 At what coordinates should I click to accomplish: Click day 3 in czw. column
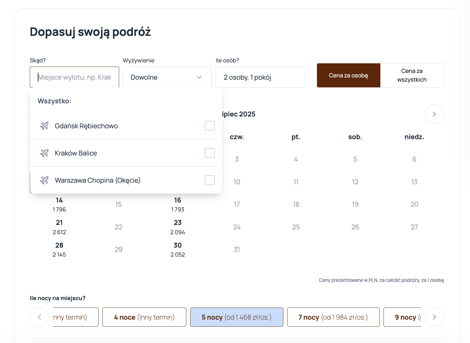[237, 159]
